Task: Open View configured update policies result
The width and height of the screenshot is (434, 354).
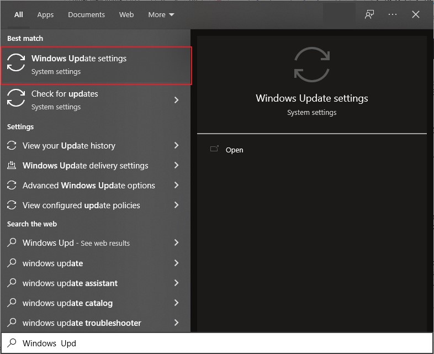Action: [81, 205]
